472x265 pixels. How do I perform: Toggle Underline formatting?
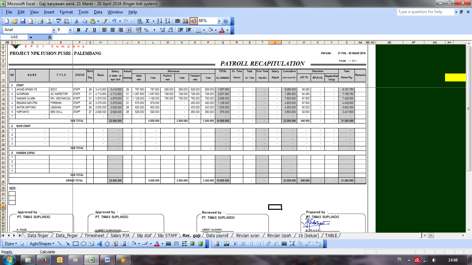click(94, 30)
